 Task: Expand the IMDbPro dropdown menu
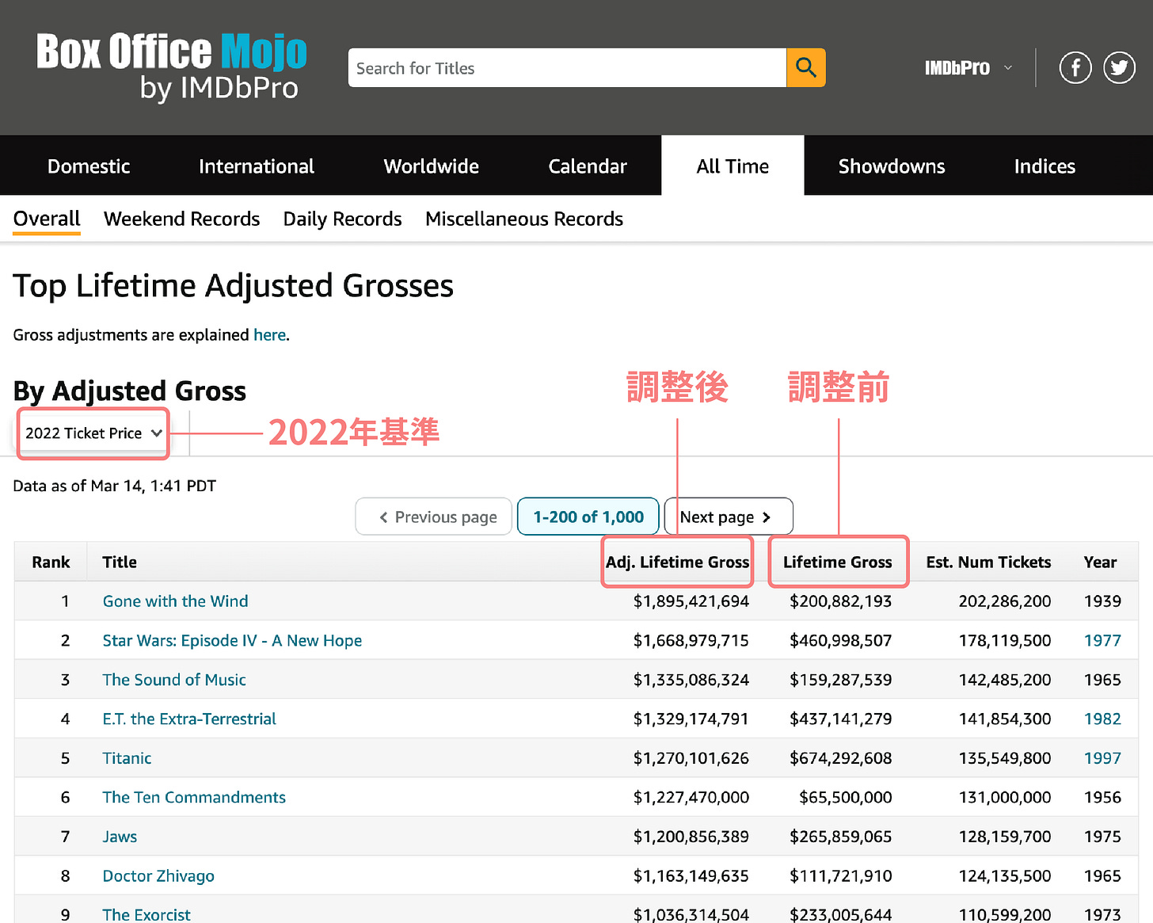[968, 68]
